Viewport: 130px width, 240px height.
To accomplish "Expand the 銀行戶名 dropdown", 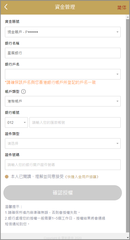I will (63, 74).
